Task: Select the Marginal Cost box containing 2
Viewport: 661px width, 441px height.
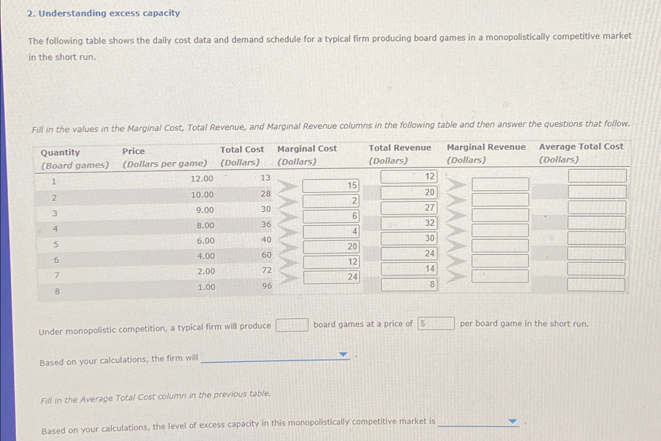Action: (330, 201)
